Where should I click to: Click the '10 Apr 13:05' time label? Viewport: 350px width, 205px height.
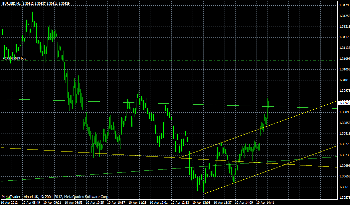pos(202,203)
